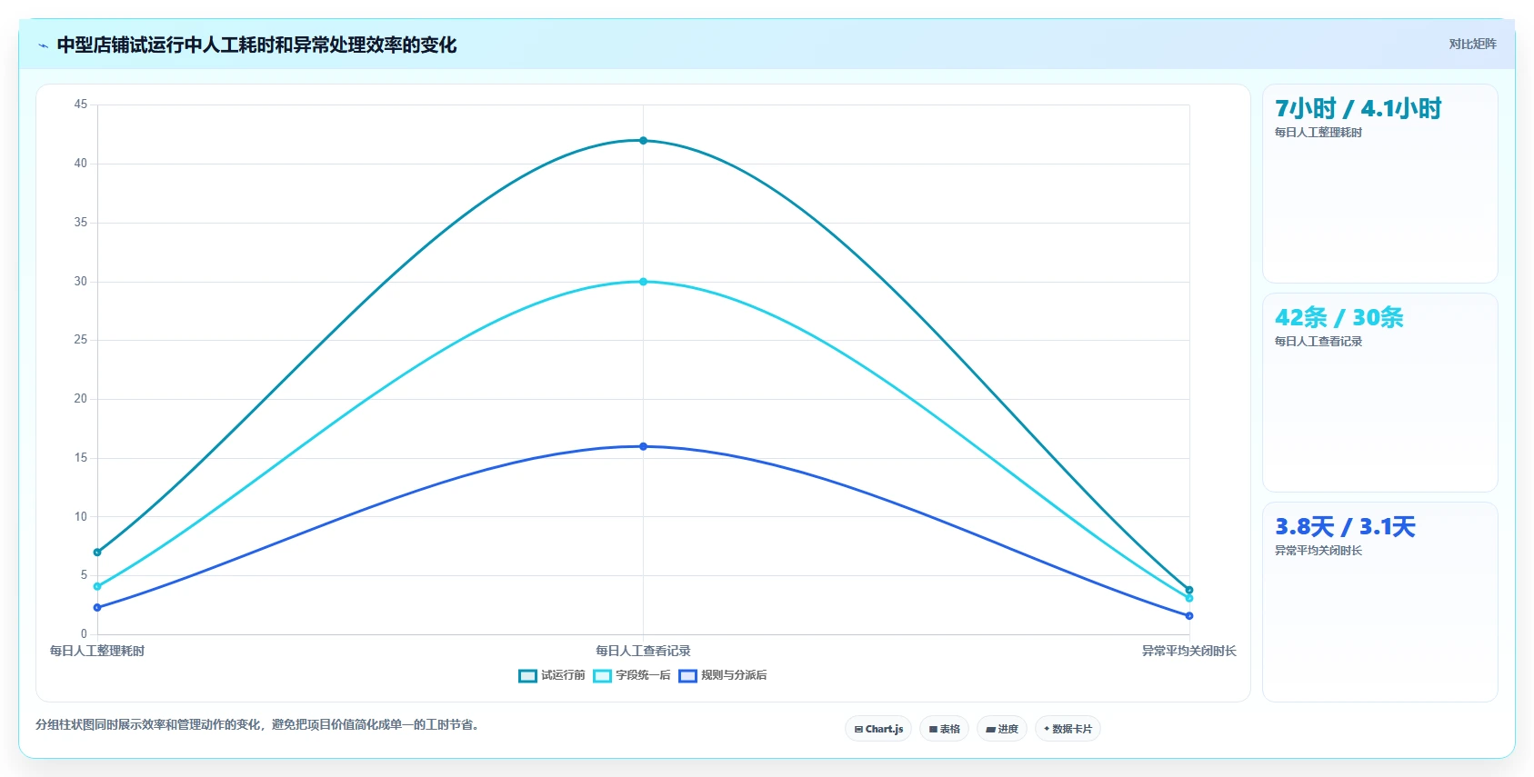Click the 进度 tag pill
Screen dimensions: 1534x777
(1002, 729)
